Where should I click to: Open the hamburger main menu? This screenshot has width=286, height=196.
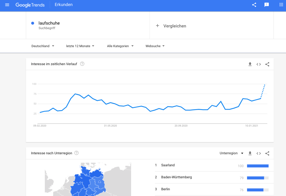coord(7,5)
